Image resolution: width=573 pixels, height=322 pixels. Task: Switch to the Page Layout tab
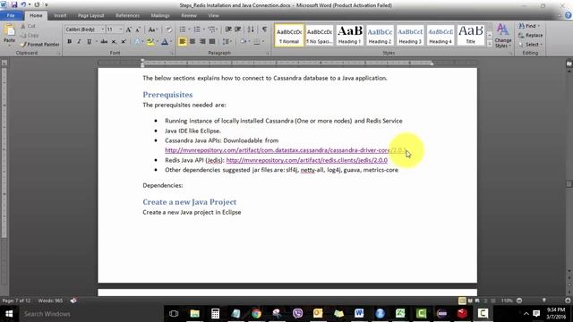coord(91,15)
